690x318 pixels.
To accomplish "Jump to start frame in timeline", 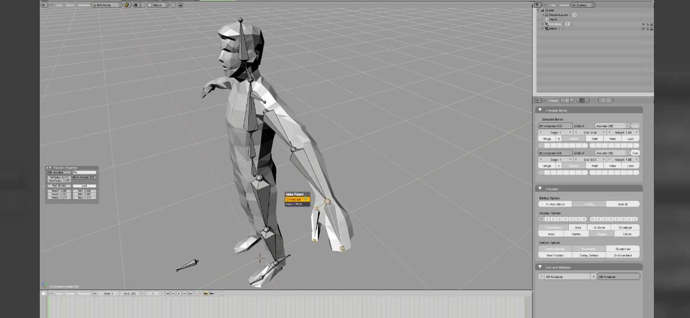I will tap(168, 293).
